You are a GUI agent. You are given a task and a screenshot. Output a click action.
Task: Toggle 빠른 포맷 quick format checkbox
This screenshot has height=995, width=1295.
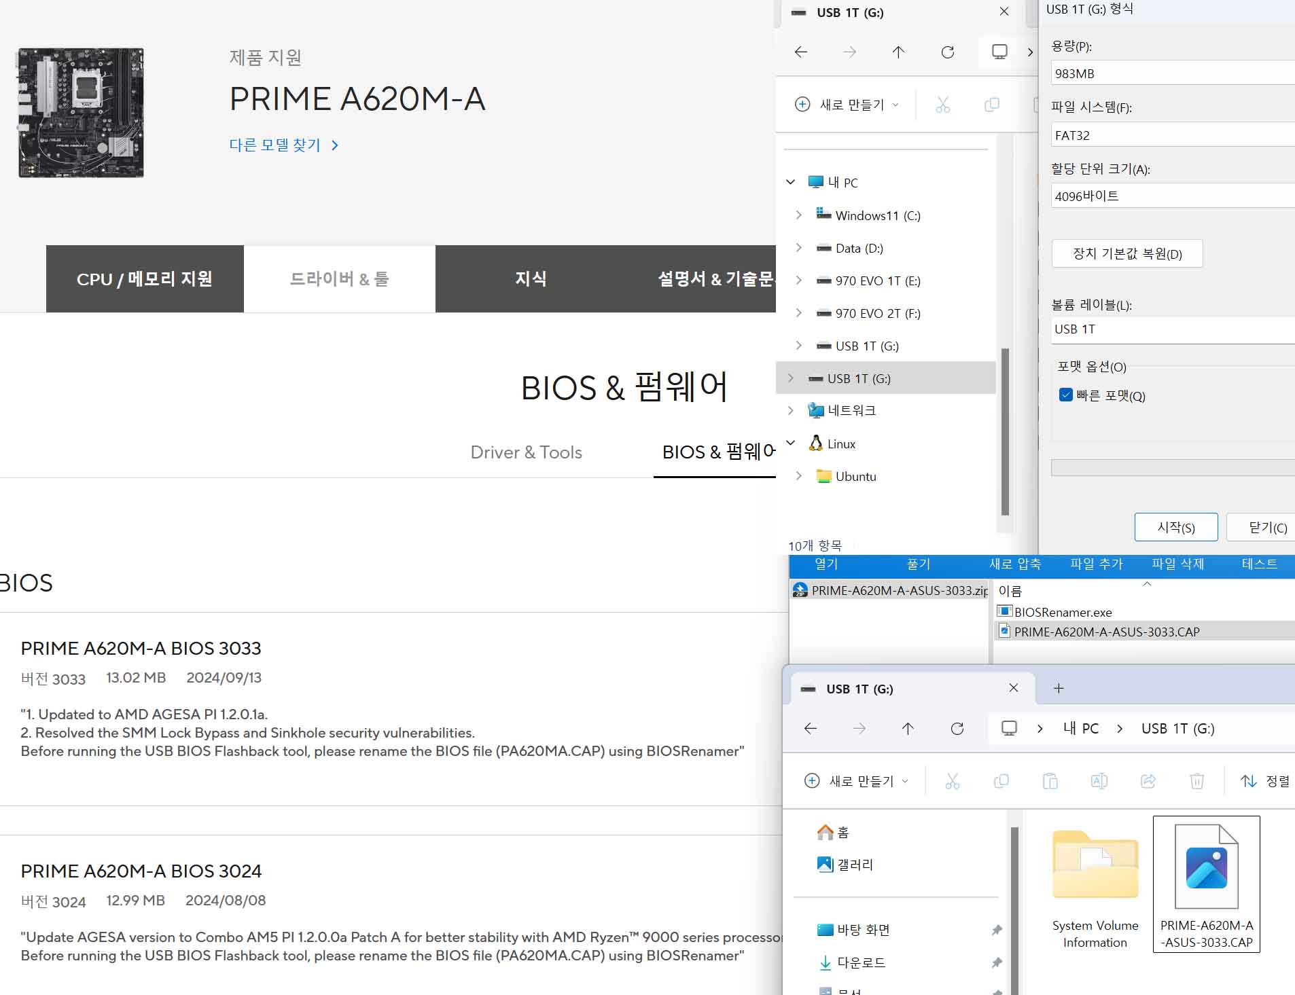(x=1065, y=395)
